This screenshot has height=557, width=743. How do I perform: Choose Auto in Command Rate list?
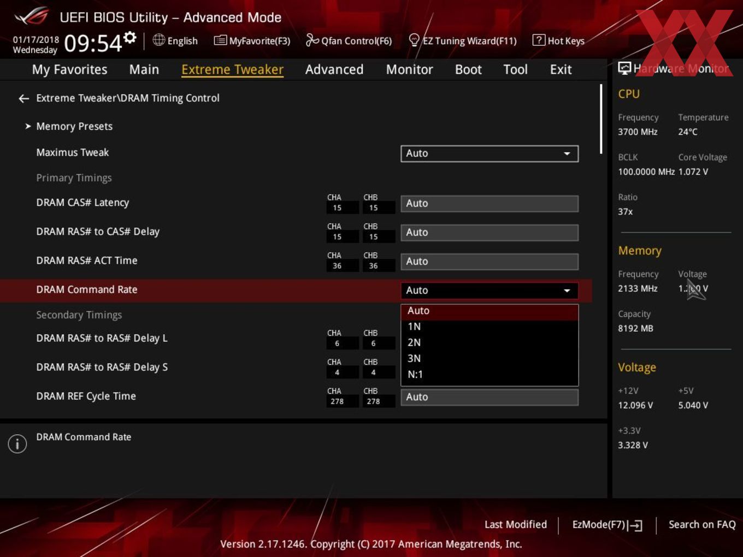490,311
